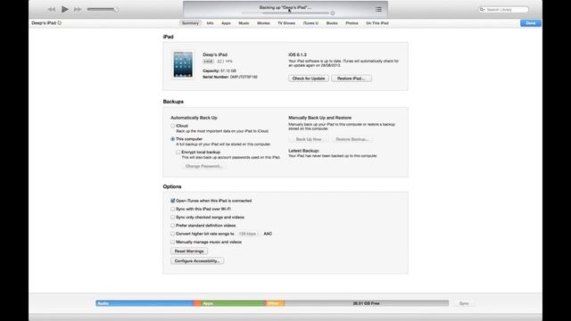Viewport: 571px width, 321px height.
Task: Open the Info tab
Action: 211,23
